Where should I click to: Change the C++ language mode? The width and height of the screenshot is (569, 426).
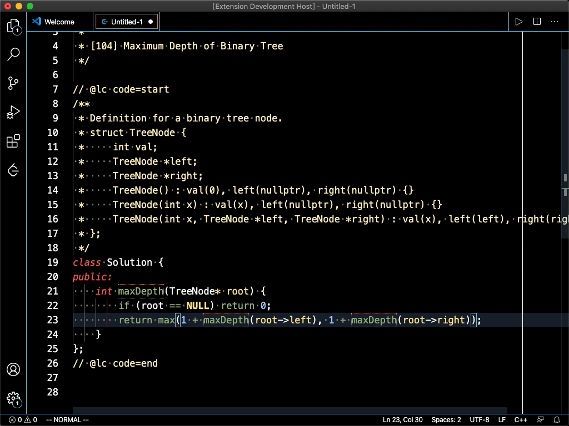click(521, 420)
